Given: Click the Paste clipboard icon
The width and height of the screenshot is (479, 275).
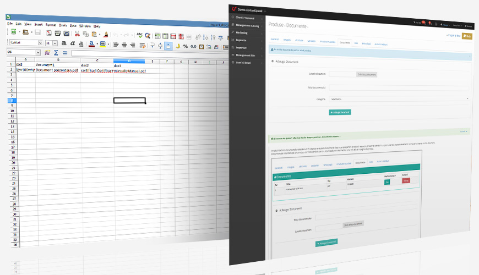Looking at the screenshot, I should coord(94,34).
